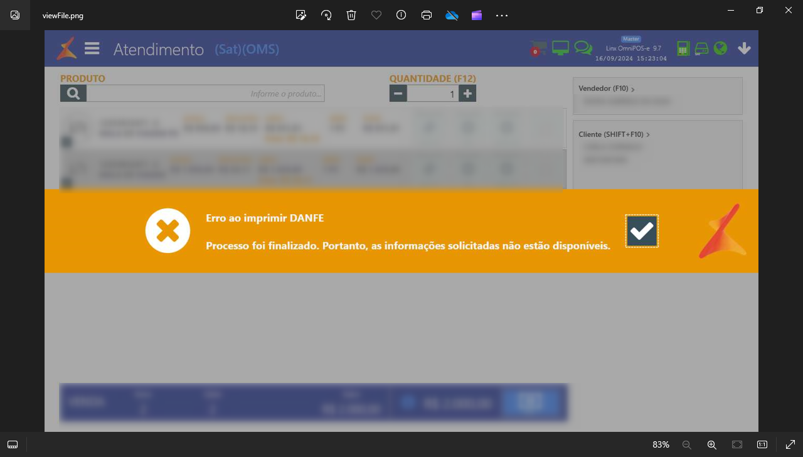Launch Clipchamp video editor icon

[x=477, y=15]
